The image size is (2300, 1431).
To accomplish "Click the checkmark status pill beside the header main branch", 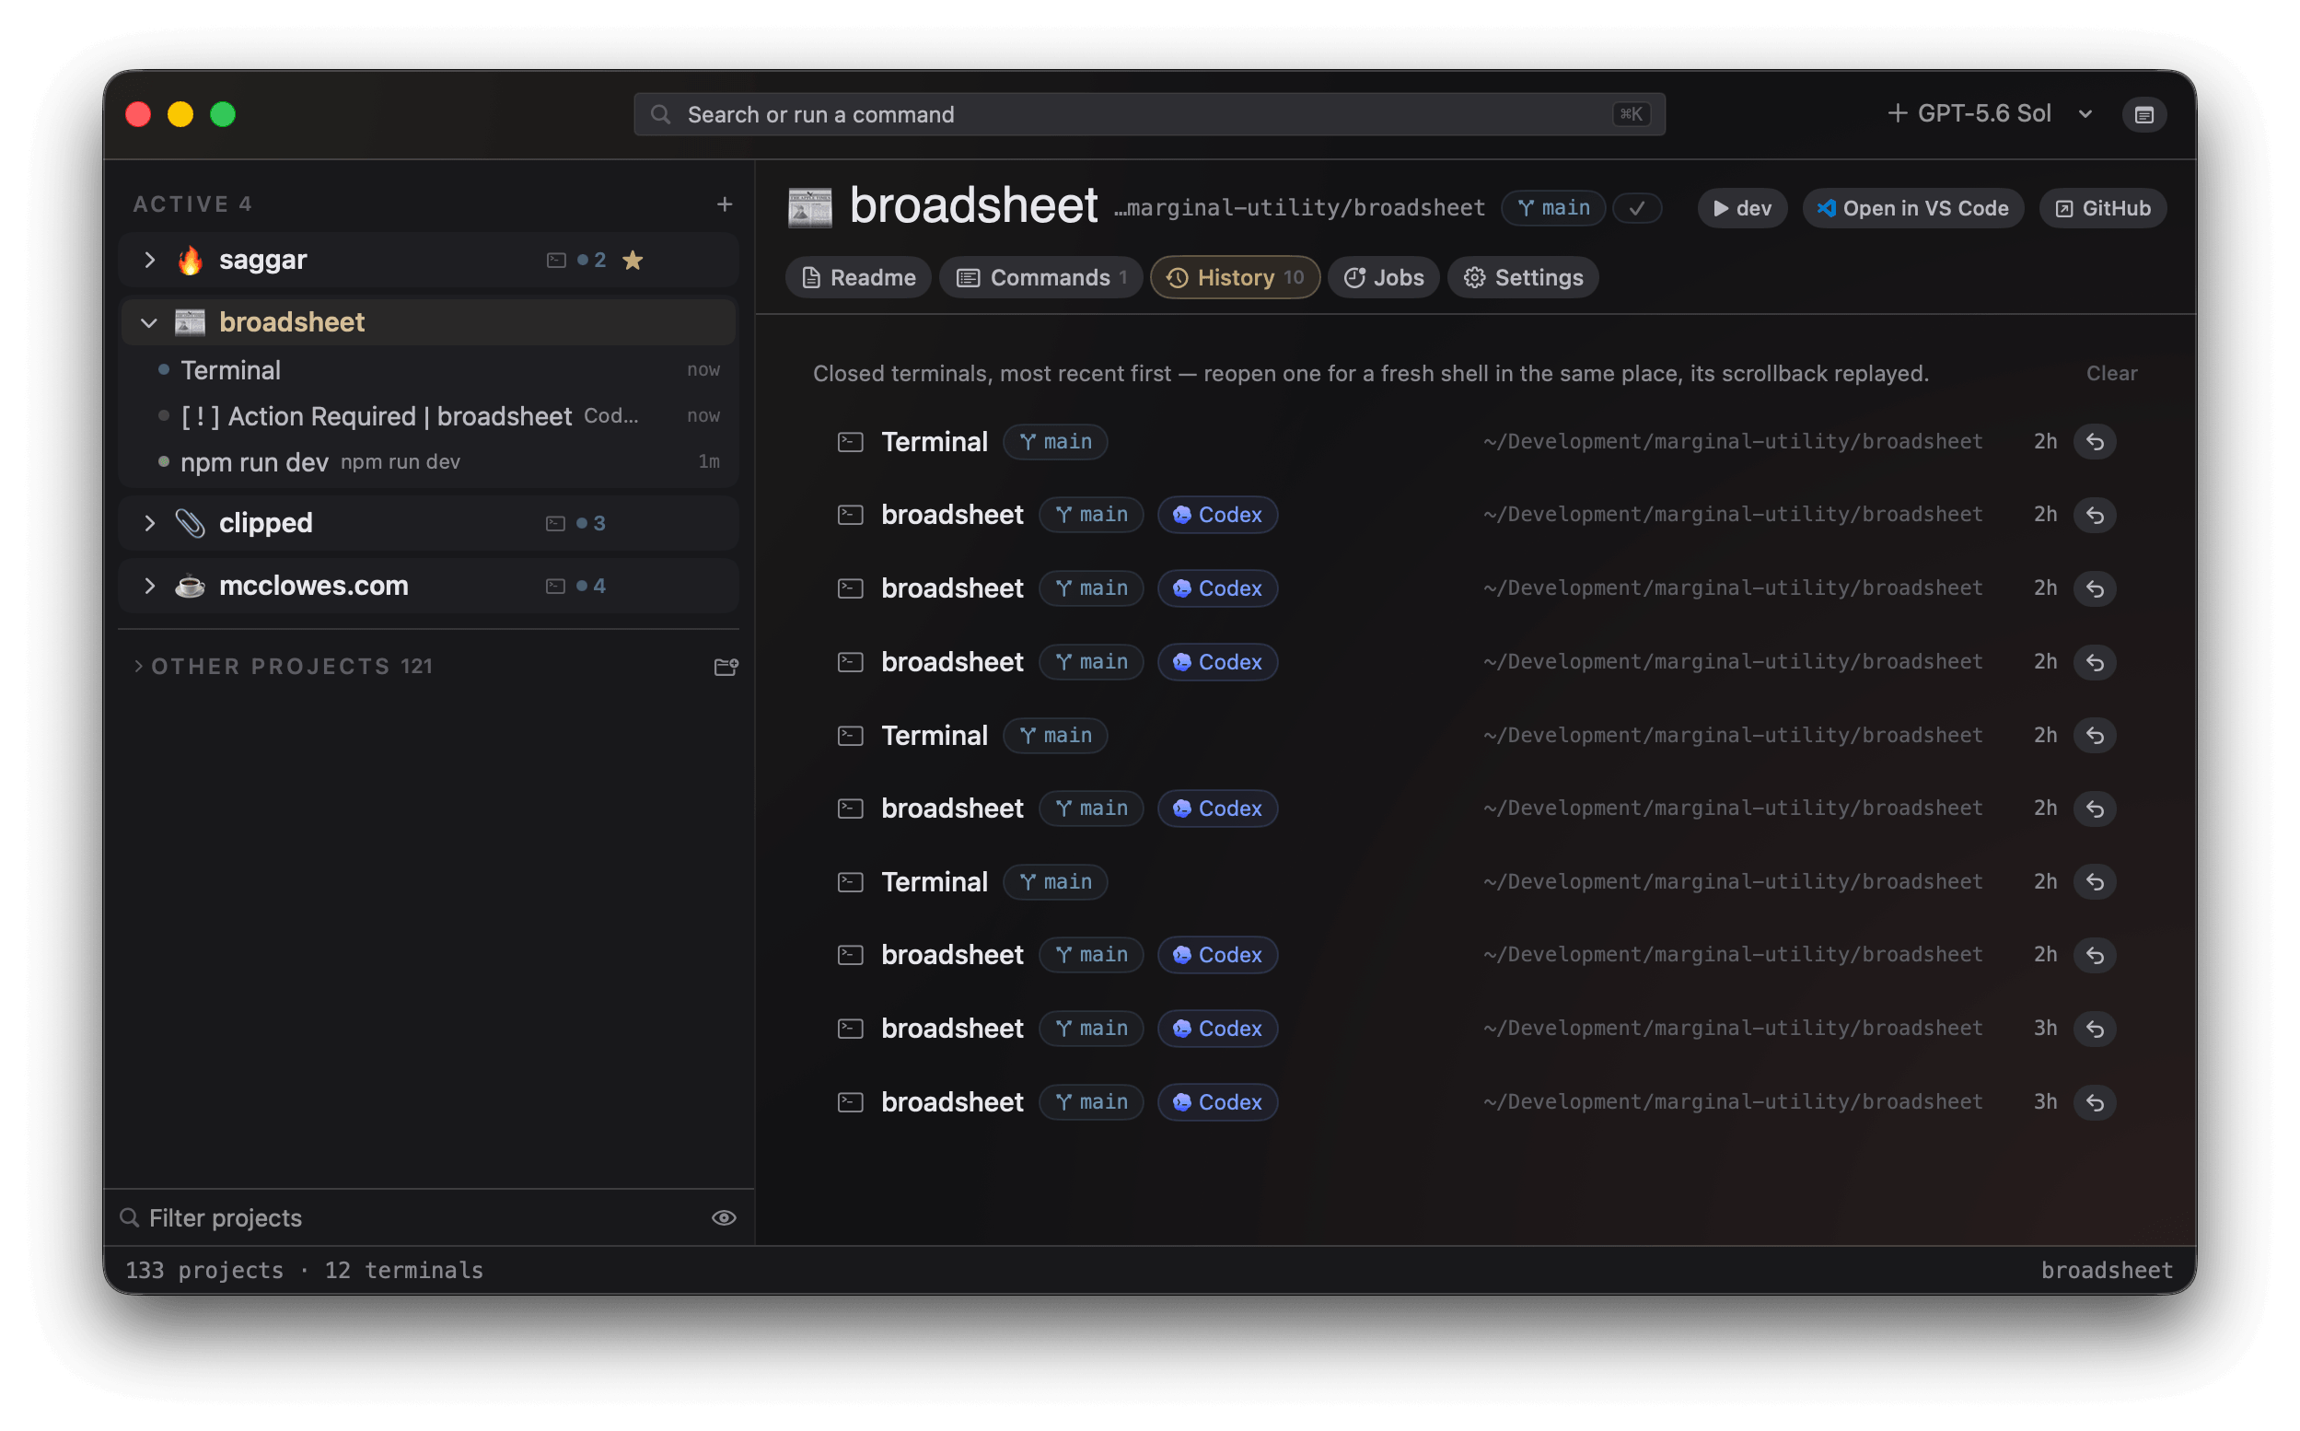I will (1638, 208).
